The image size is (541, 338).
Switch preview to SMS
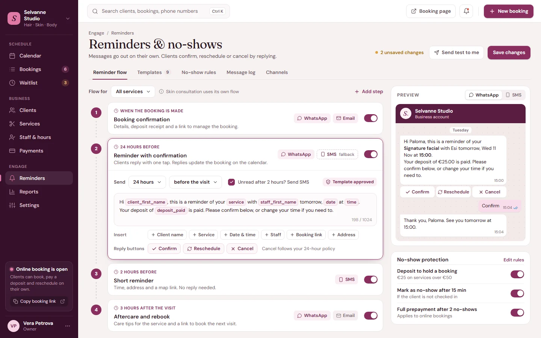tap(514, 95)
